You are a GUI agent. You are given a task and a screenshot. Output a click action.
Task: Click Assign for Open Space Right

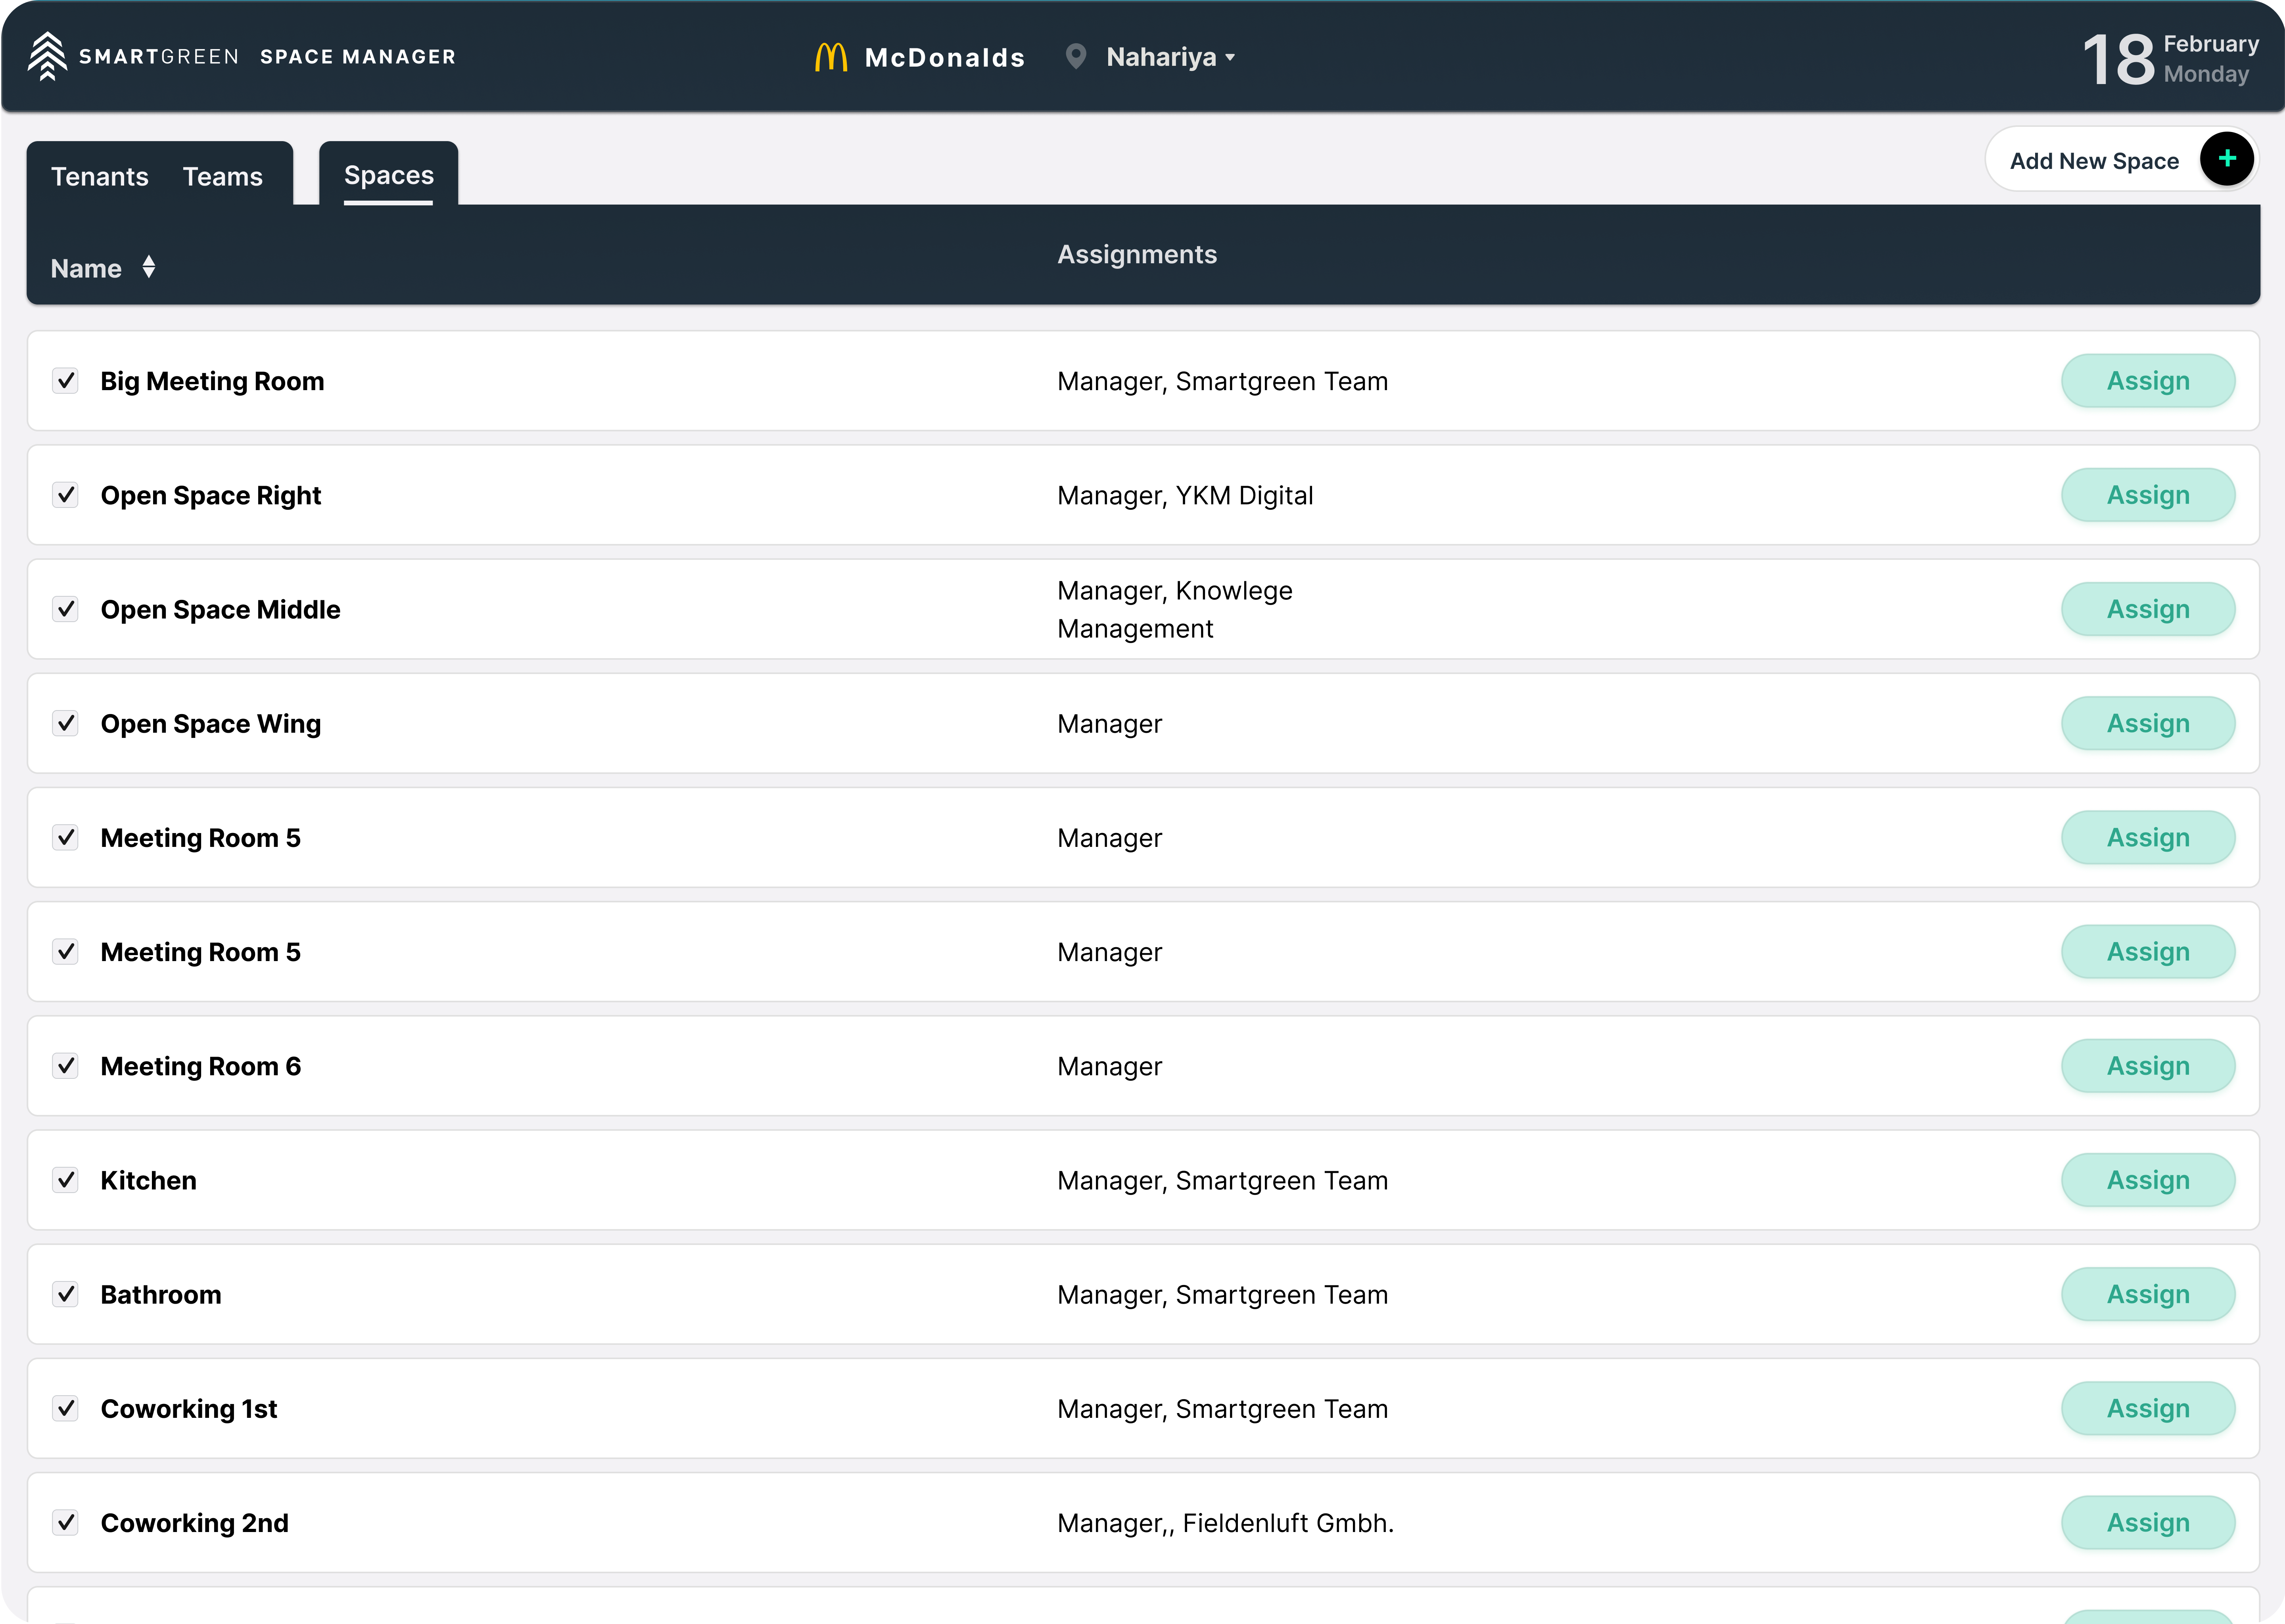[2148, 495]
